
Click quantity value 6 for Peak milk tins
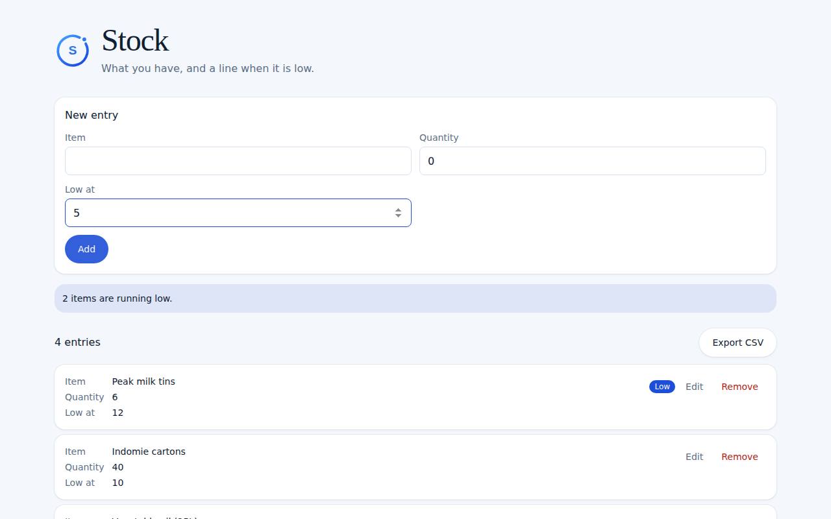(115, 397)
